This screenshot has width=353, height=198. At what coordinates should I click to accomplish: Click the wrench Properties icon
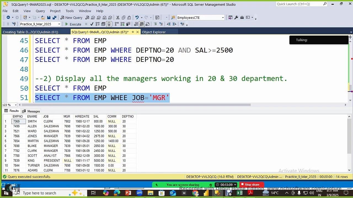point(236,17)
